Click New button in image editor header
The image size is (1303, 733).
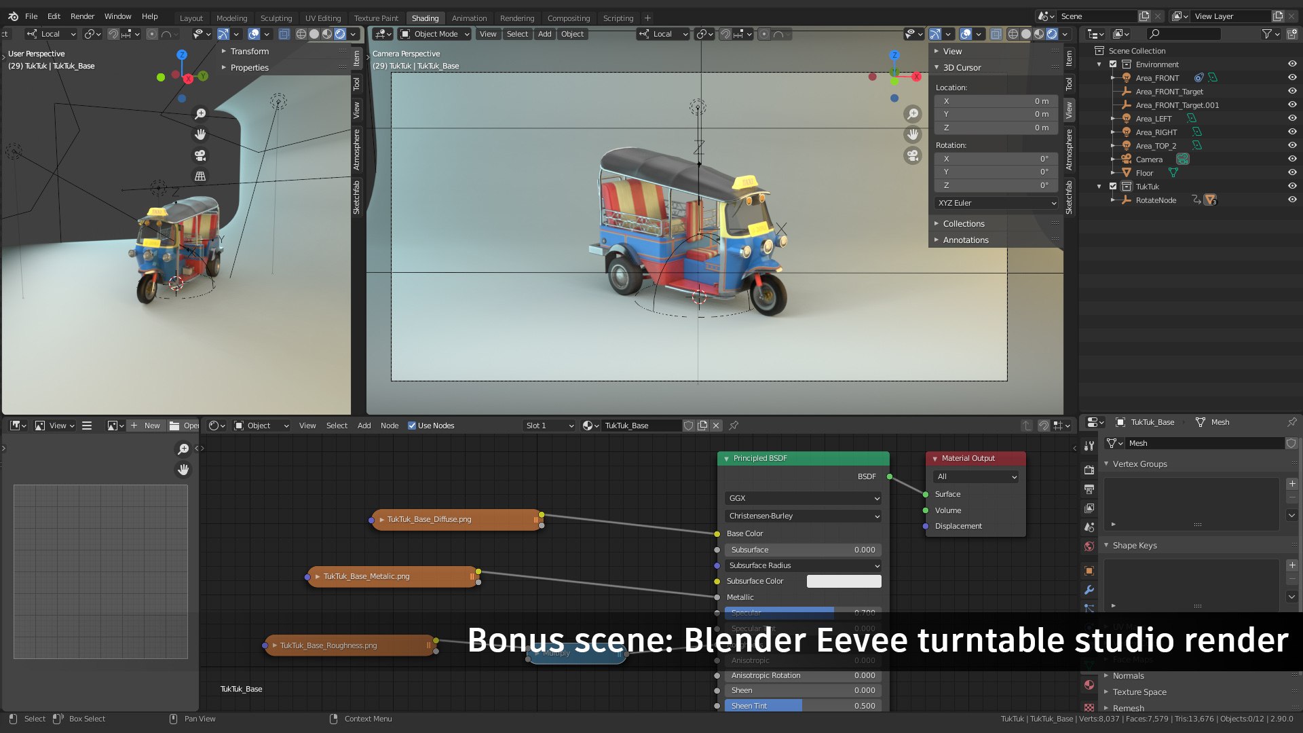point(146,426)
